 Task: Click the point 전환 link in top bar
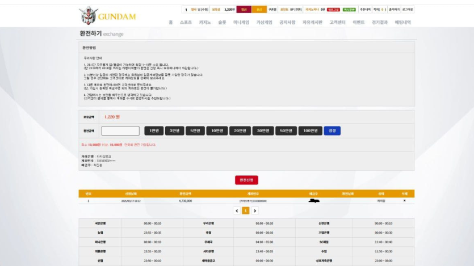298,10
